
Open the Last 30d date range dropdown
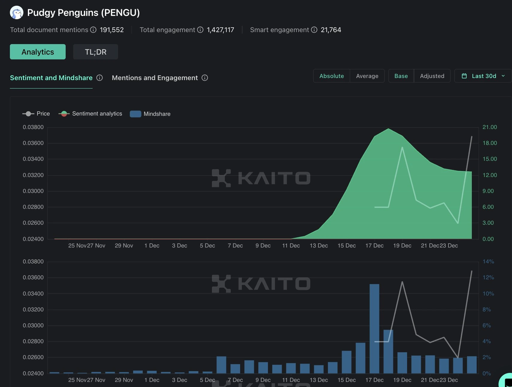click(x=483, y=76)
